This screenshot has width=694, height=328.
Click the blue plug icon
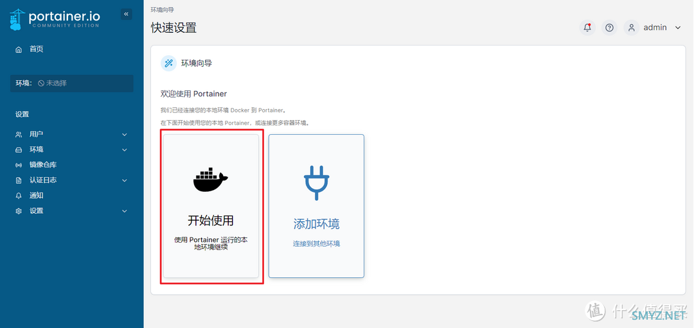(316, 183)
